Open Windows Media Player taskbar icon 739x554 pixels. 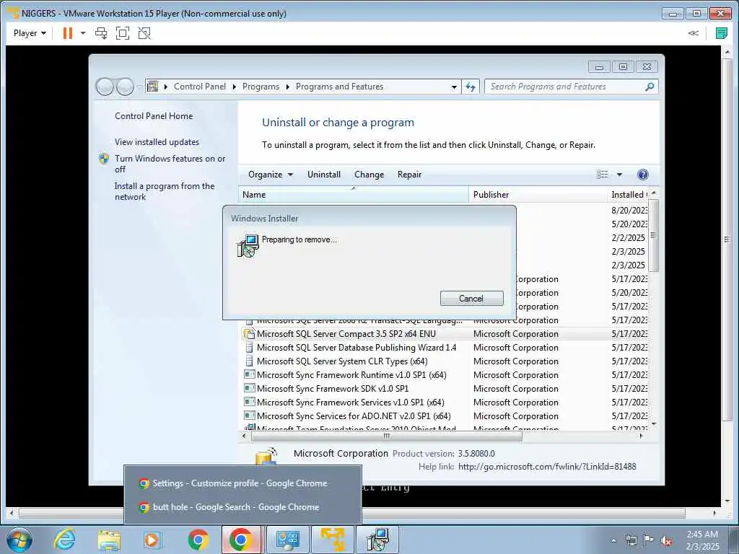click(x=153, y=540)
